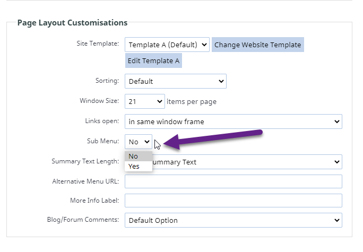Viewport: 363px width, 252px height.
Task: Click the 'Alternative Menu URL:' label
Action: pos(85,181)
